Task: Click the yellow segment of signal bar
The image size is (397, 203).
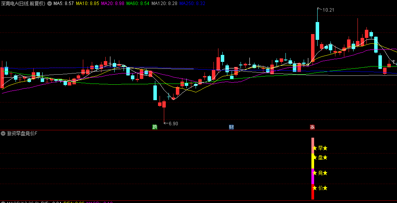Action: tap(313, 161)
